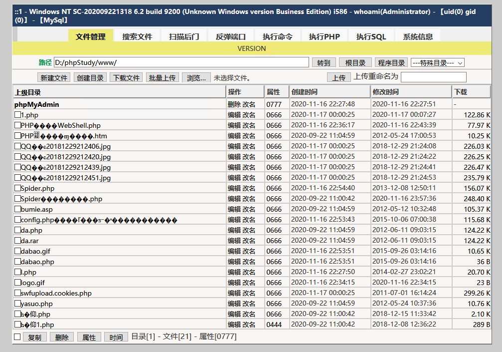Open attribute 0666 of da.rar
This screenshot has width=502, height=352.
(274, 241)
